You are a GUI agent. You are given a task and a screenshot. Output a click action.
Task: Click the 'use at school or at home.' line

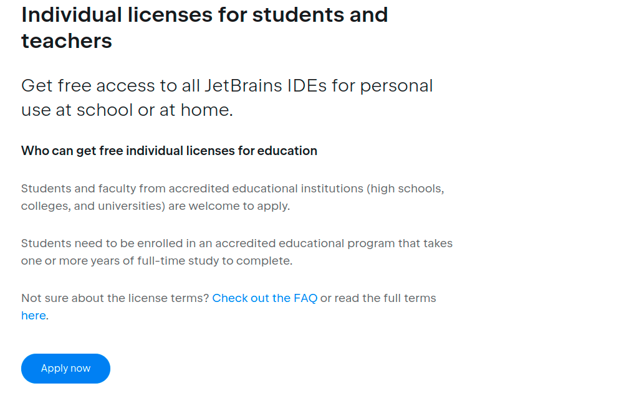[127, 110]
